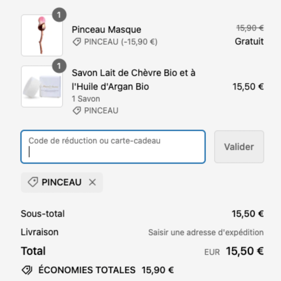The image size is (281, 281).
Task: Click the Total amount 15,50 €
Action: 245,251
